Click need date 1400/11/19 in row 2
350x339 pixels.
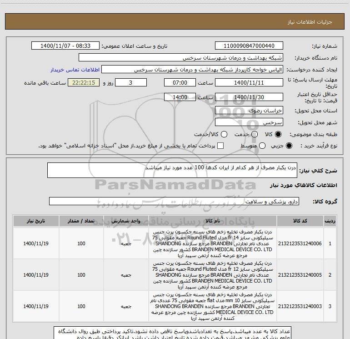coord(36,275)
